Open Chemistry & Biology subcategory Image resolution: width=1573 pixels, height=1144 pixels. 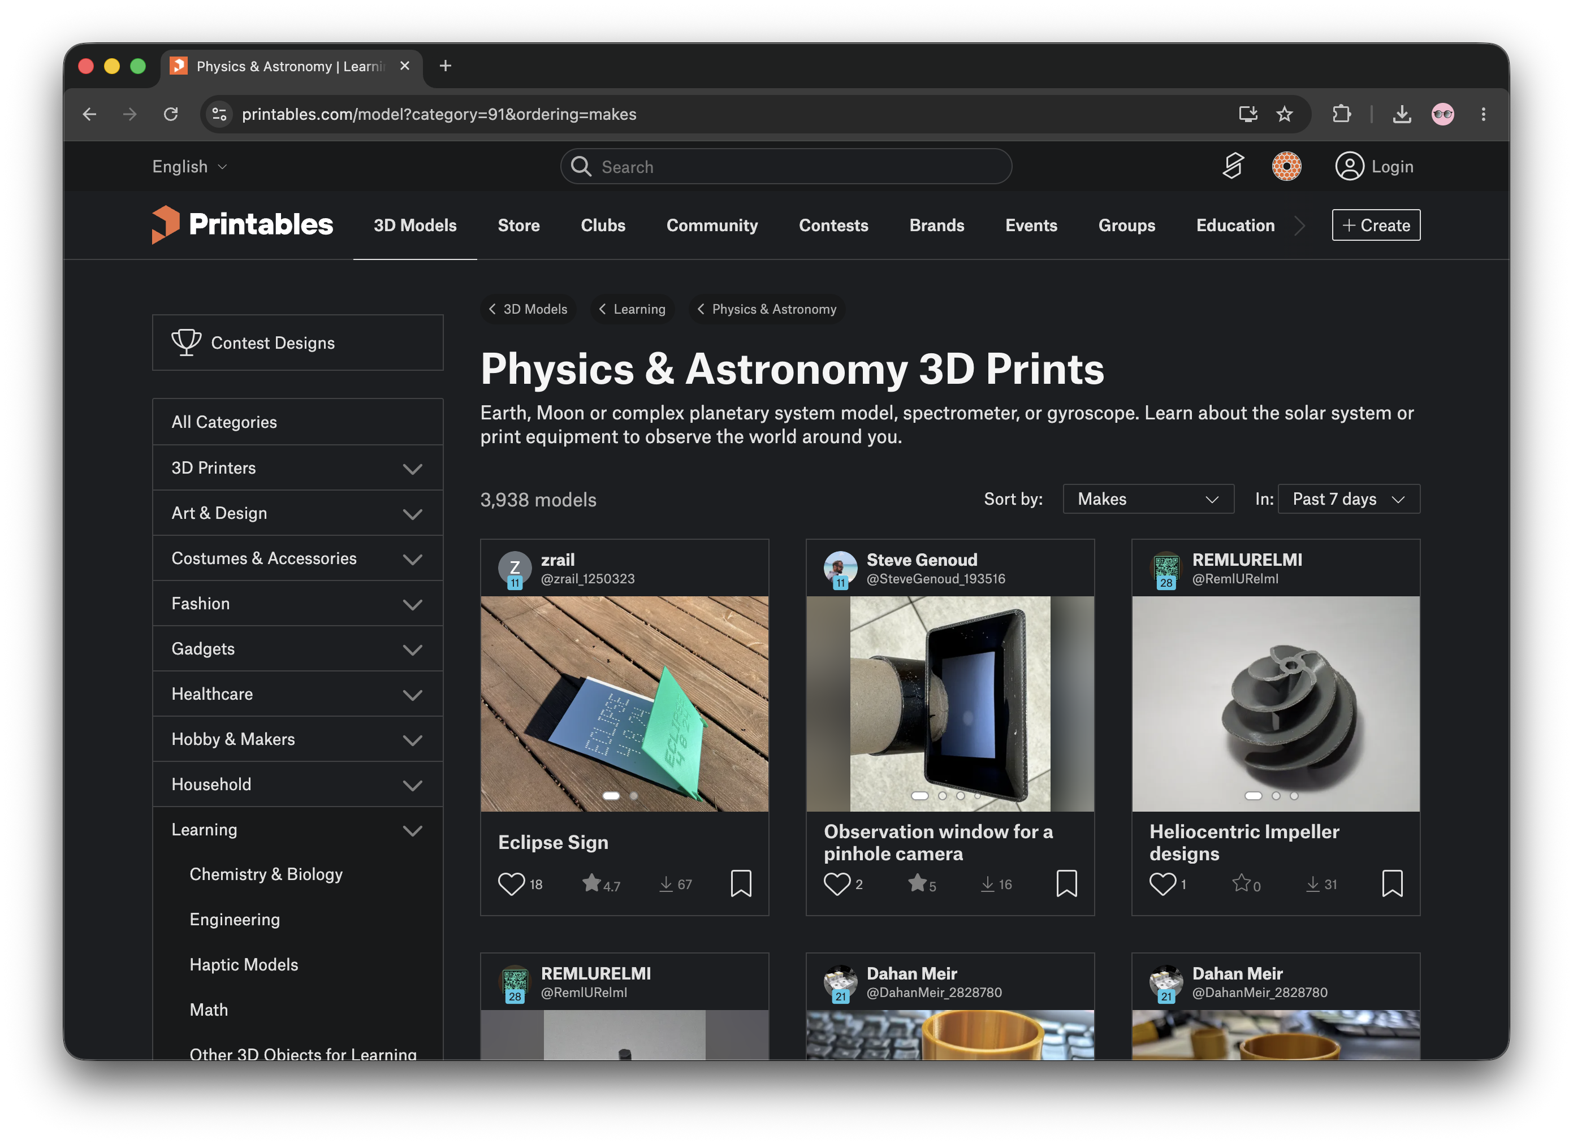pyautogui.click(x=266, y=874)
